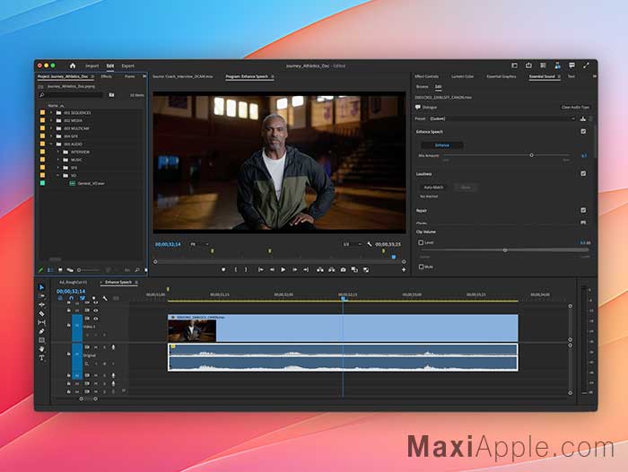Toggle the Loudness section checkbox
This screenshot has height=472, width=628.
[583, 173]
